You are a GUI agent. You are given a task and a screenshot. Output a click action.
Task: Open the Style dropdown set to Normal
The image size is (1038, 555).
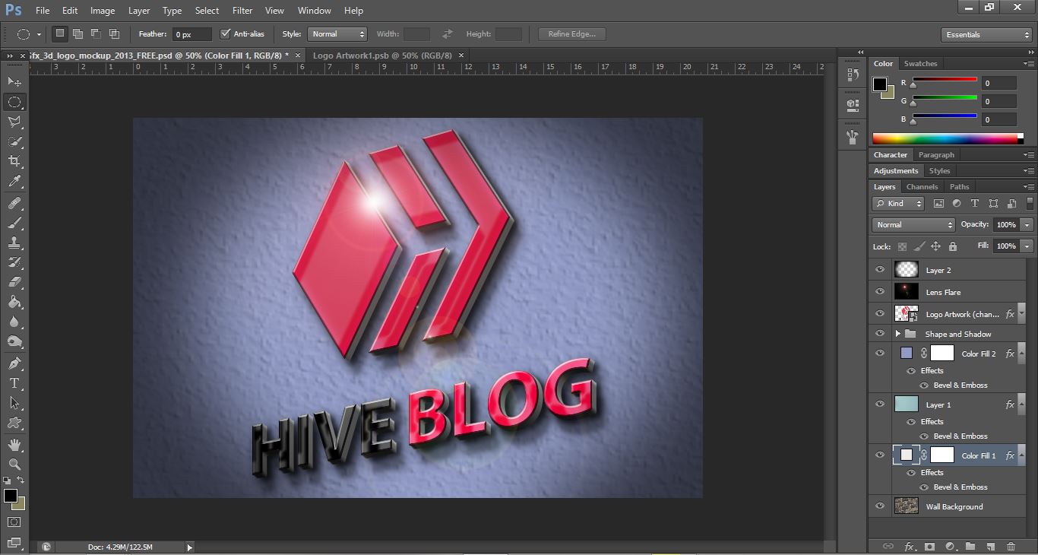tap(337, 34)
